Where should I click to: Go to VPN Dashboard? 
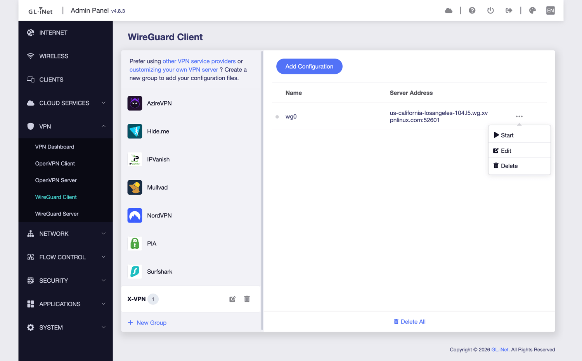55,147
